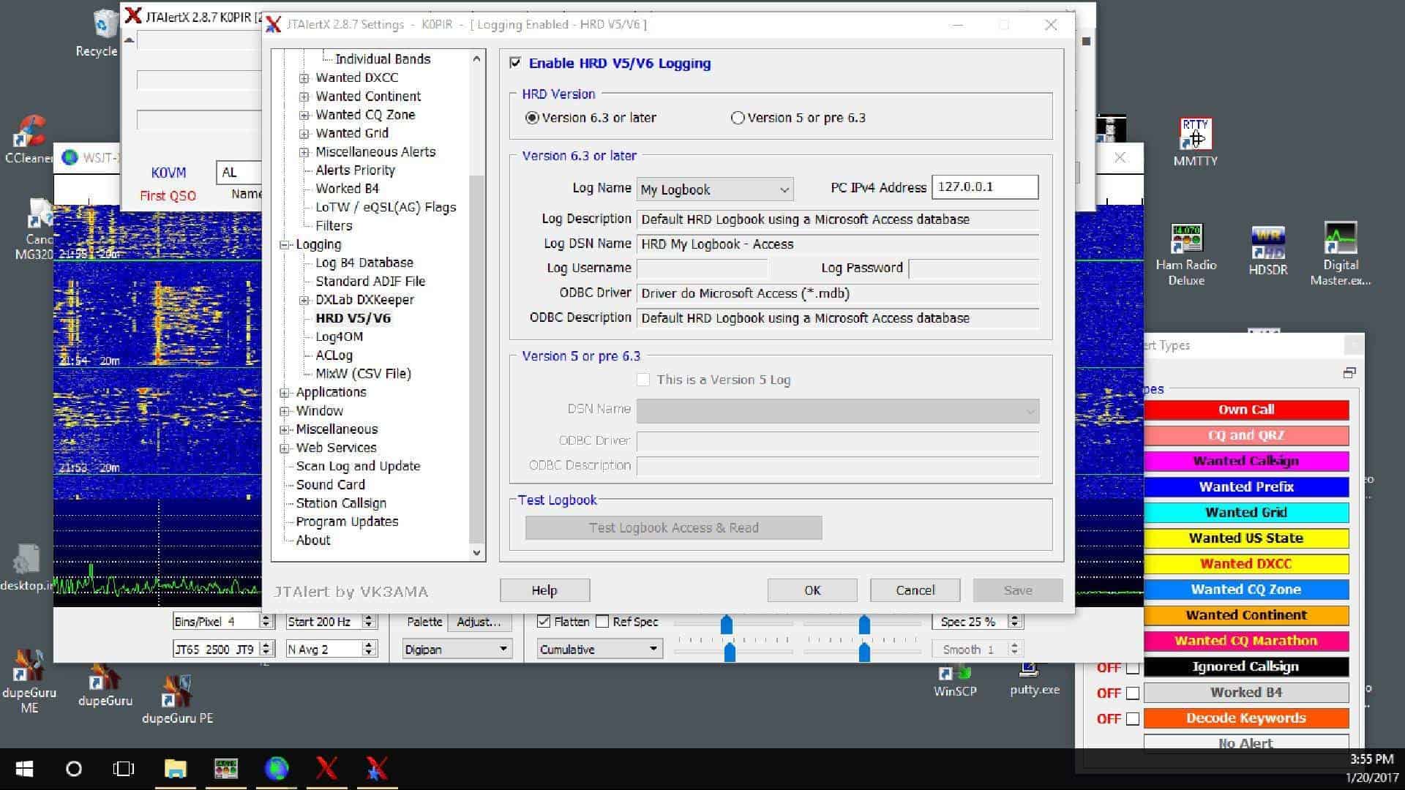Expand the Wanted DXCC tree node
Image resolution: width=1405 pixels, height=790 pixels.
tap(303, 78)
